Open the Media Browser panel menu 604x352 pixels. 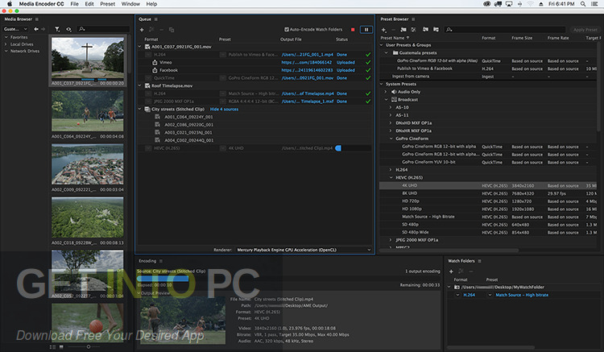pos(37,19)
